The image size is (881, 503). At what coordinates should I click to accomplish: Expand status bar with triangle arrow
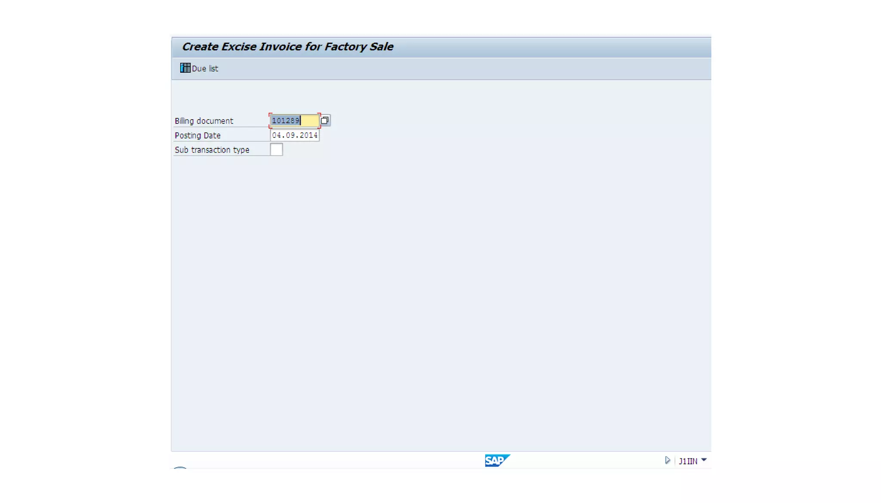point(667,460)
